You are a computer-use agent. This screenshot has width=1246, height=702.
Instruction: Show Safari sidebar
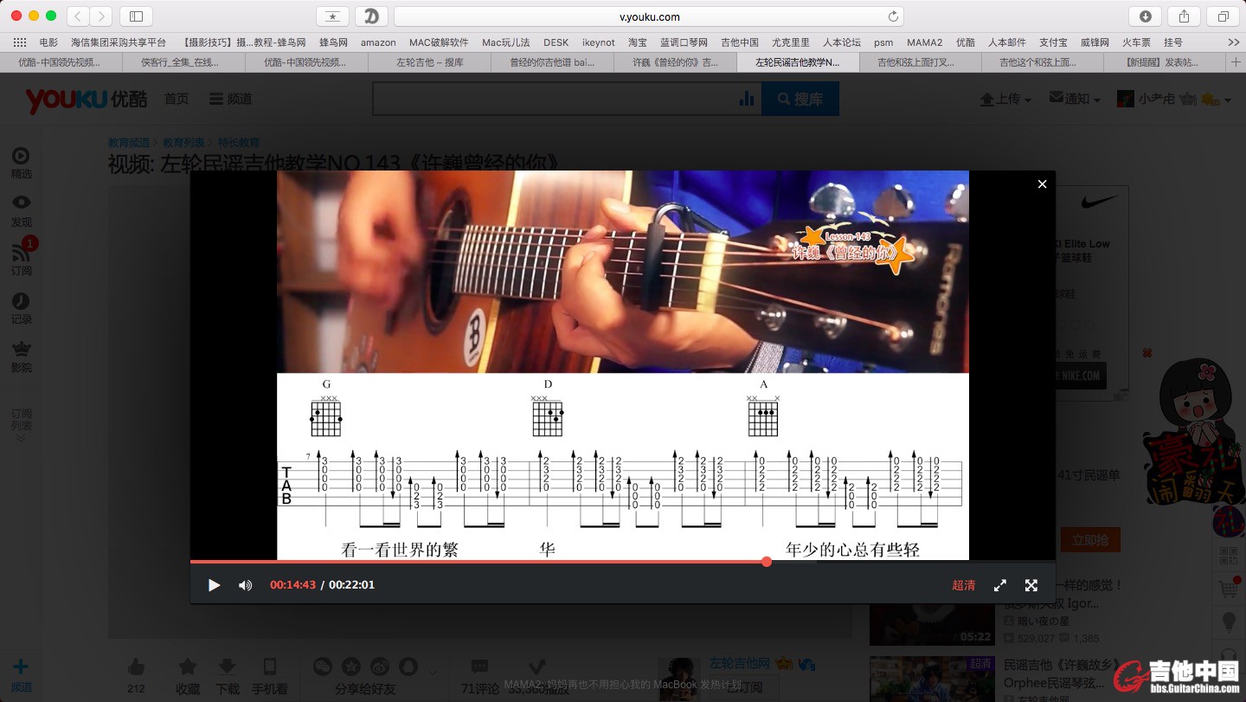point(136,16)
